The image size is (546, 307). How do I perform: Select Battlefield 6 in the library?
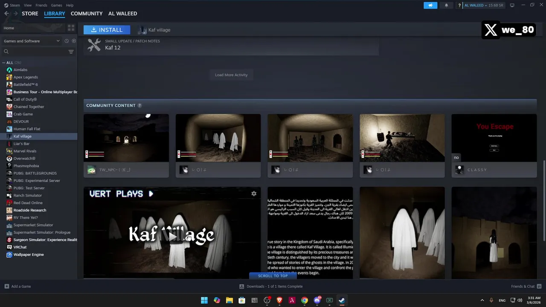(38, 84)
